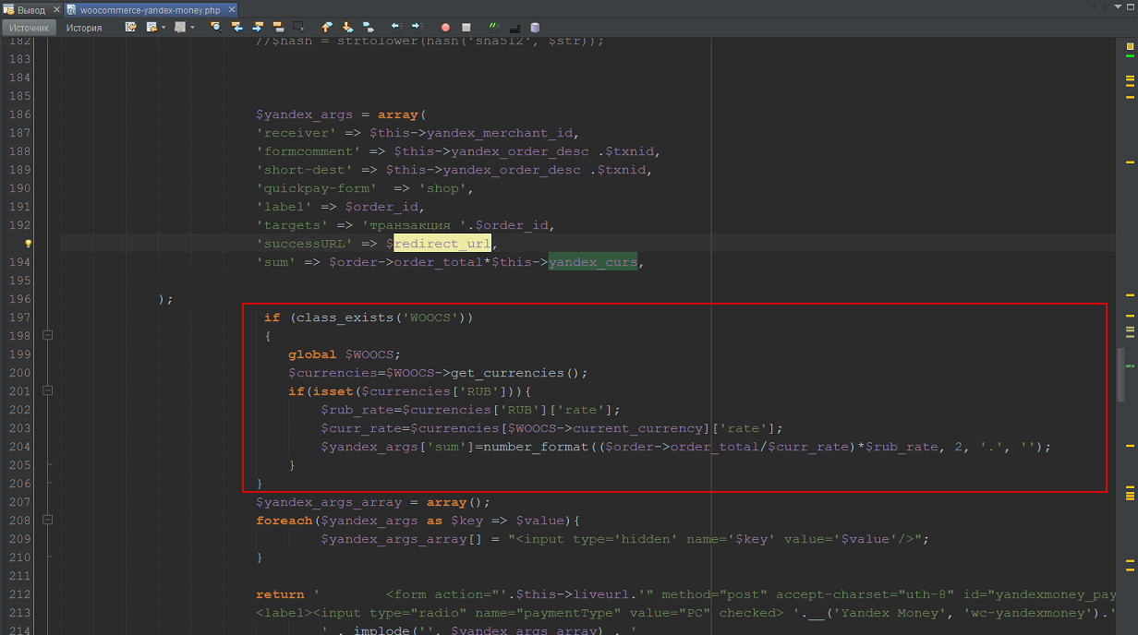The width and height of the screenshot is (1138, 635).
Task: Open the document list dropdown arrow
Action: 1118,6
